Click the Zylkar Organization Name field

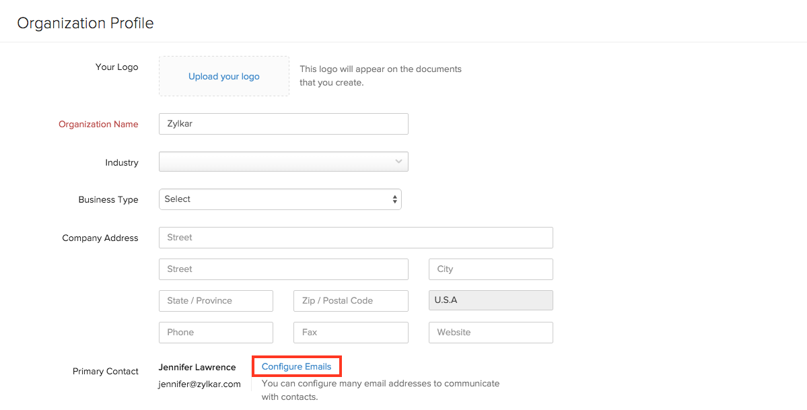click(x=283, y=123)
